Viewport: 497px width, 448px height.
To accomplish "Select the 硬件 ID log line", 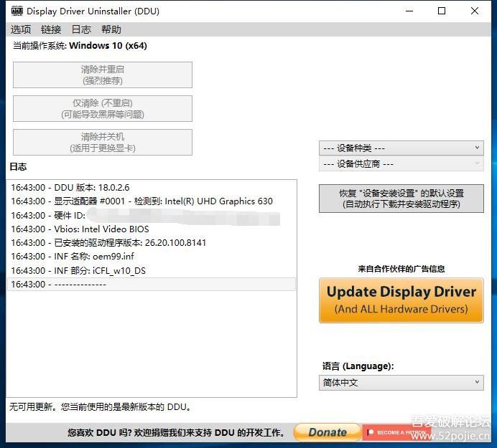I will pyautogui.click(x=152, y=216).
